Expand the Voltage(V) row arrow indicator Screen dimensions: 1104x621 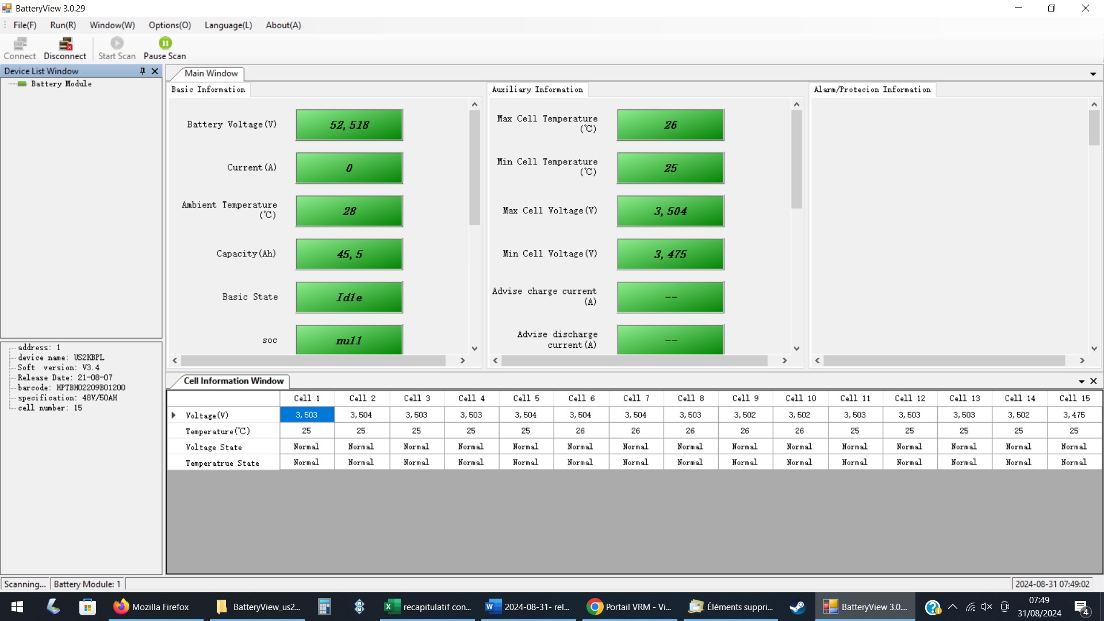[174, 415]
